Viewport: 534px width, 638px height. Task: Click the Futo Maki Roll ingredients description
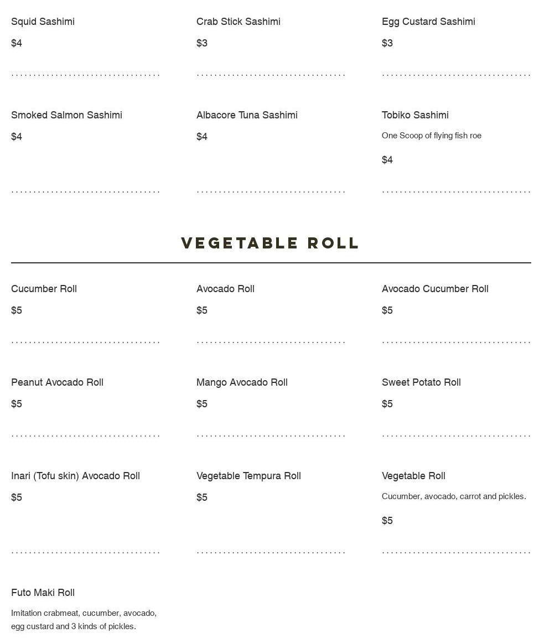pyautogui.click(x=84, y=620)
